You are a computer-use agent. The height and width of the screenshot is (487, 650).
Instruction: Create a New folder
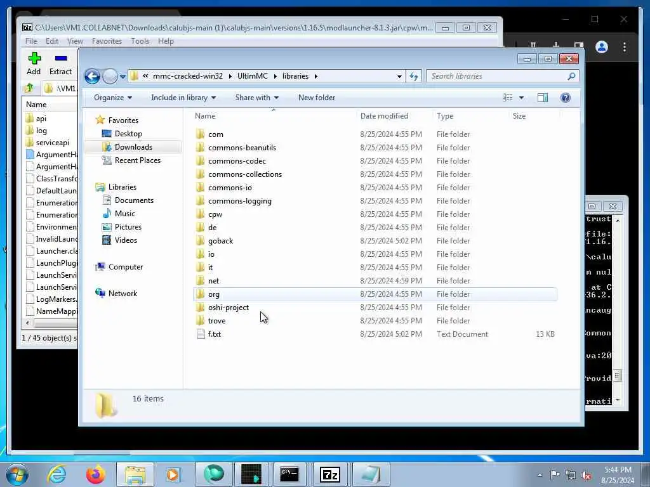(317, 98)
